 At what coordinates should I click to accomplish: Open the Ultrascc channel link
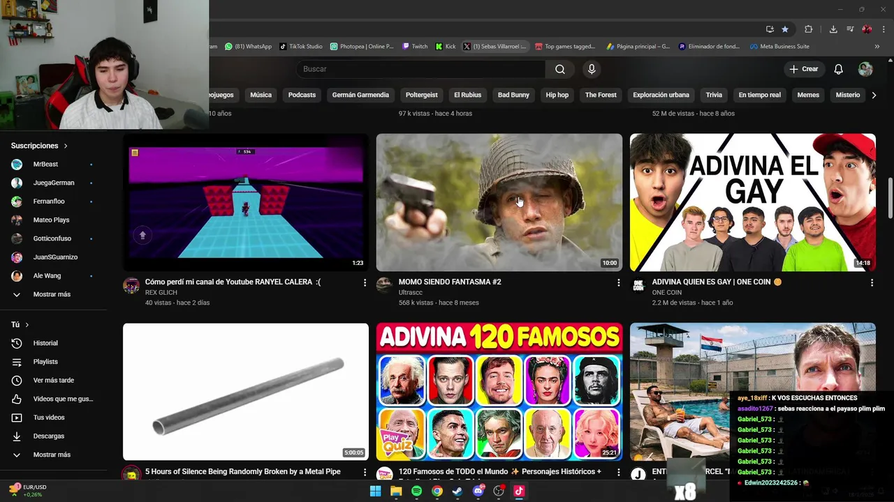click(x=411, y=293)
